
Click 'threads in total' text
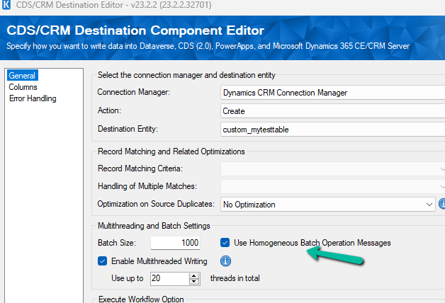(x=235, y=278)
